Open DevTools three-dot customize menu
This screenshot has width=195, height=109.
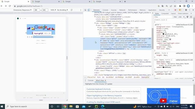pyautogui.click(x=190, y=10)
